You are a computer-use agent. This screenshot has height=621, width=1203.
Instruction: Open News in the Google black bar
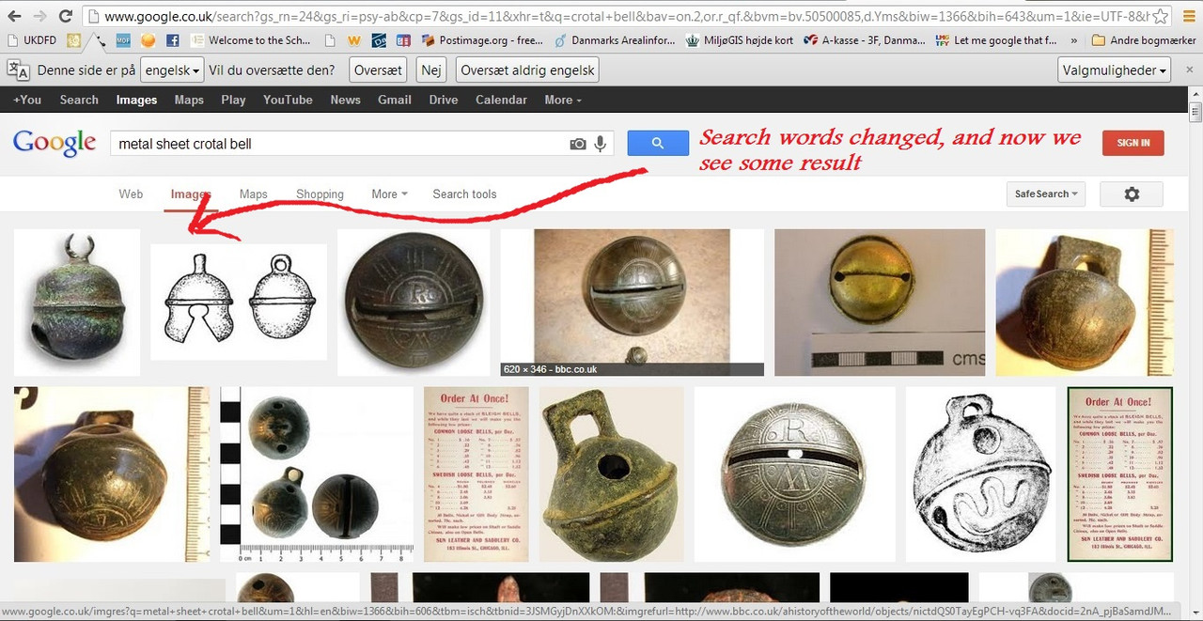tap(345, 100)
